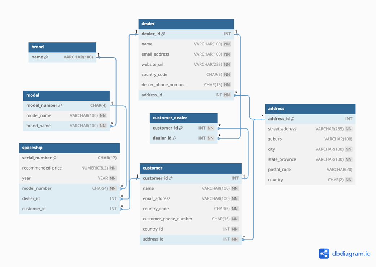Select the postal_code row in address table
Screen dimensions: 376x267
pos(310,170)
